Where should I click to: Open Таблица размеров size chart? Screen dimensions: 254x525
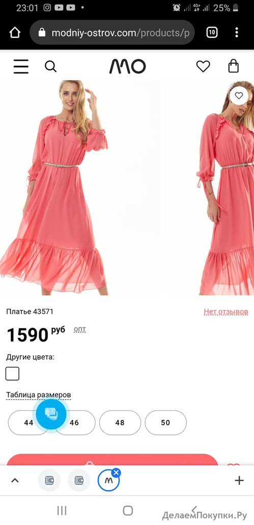pyautogui.click(x=39, y=395)
